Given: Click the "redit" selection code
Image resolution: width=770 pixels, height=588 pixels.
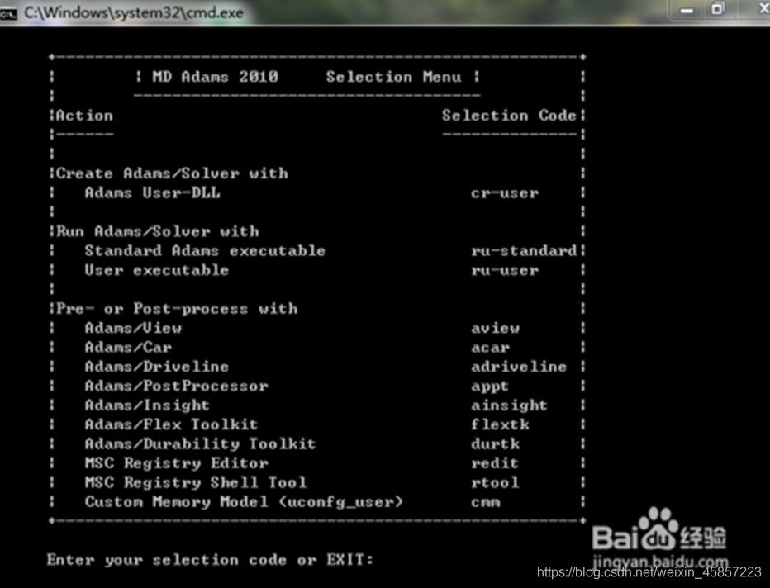Looking at the screenshot, I should (x=495, y=462).
